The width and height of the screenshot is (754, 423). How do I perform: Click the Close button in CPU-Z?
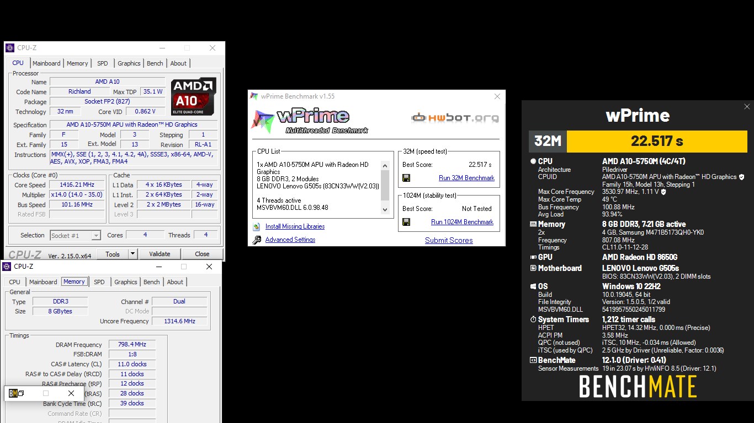click(202, 254)
